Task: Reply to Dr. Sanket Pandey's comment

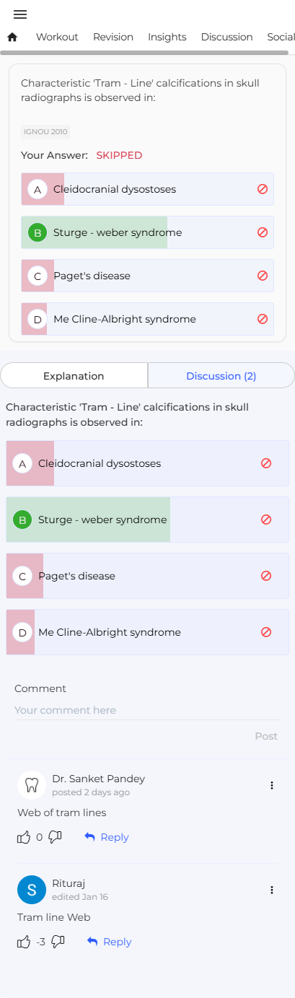Action: click(107, 837)
